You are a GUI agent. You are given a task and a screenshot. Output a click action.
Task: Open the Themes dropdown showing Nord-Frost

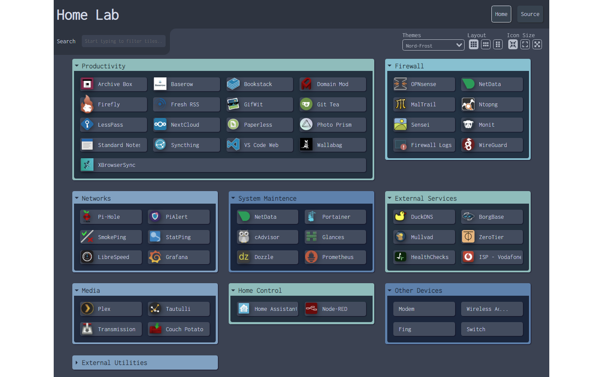pyautogui.click(x=433, y=45)
